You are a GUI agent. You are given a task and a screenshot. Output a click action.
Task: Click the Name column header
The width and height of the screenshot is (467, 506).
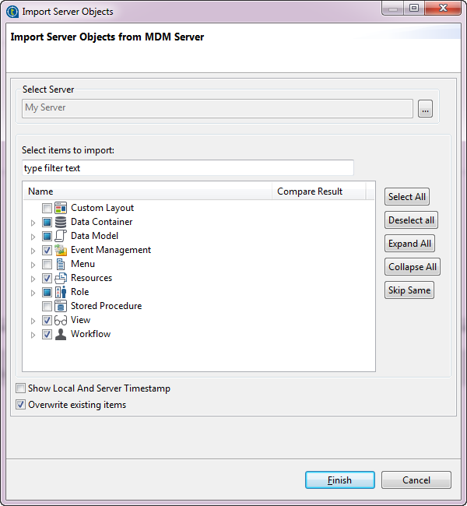[148, 192]
